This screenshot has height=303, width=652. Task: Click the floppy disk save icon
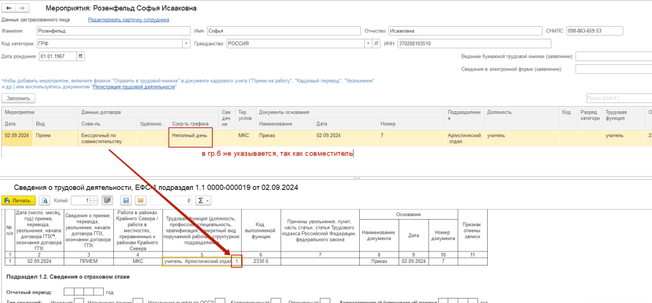point(126,200)
